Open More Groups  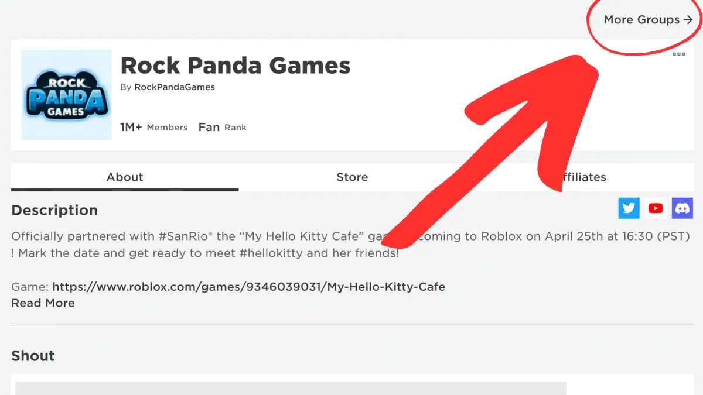pyautogui.click(x=642, y=19)
